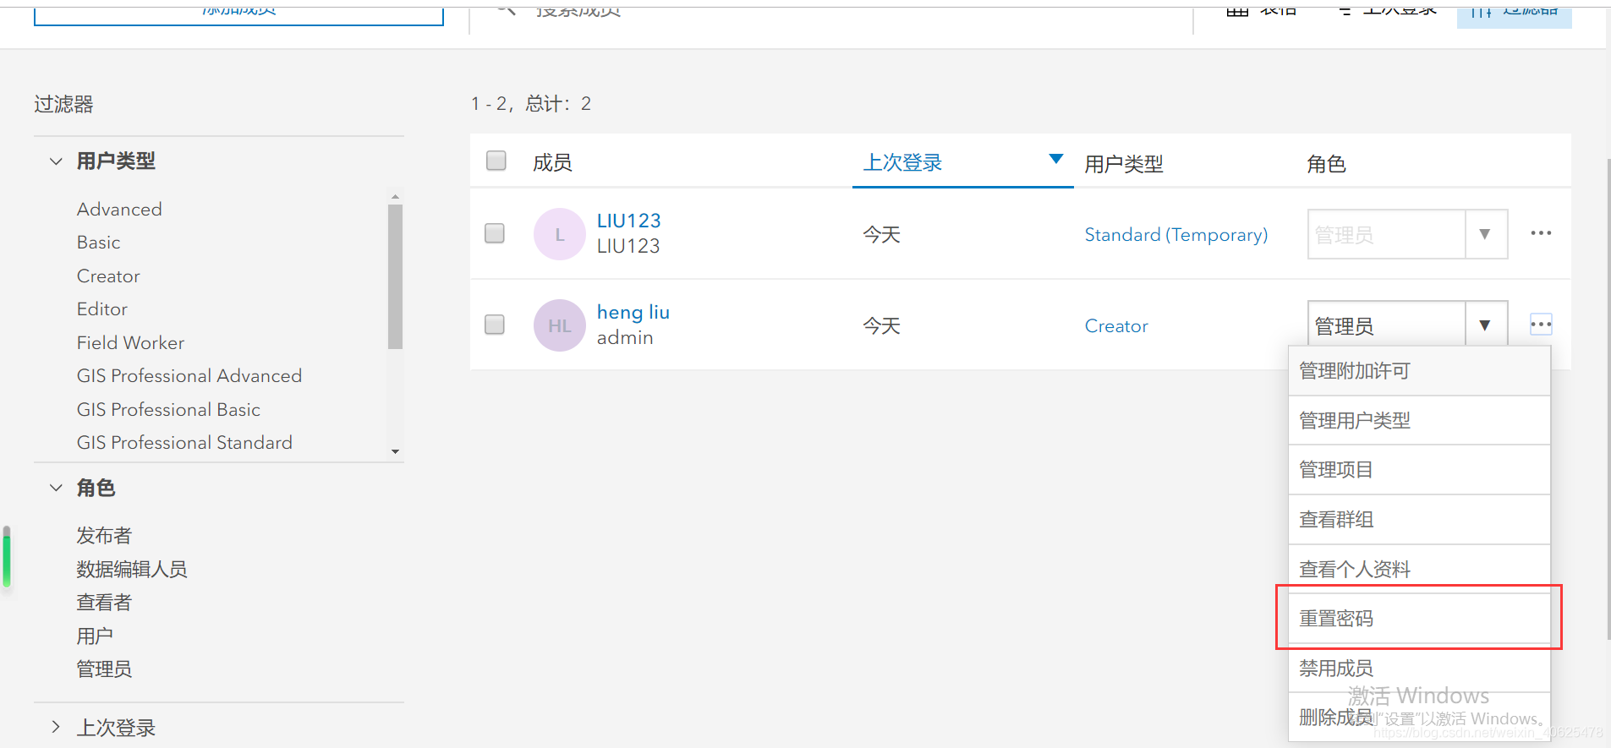1611x748 pixels.
Task: Filter by Creator user type in sidebar
Action: coord(108,276)
